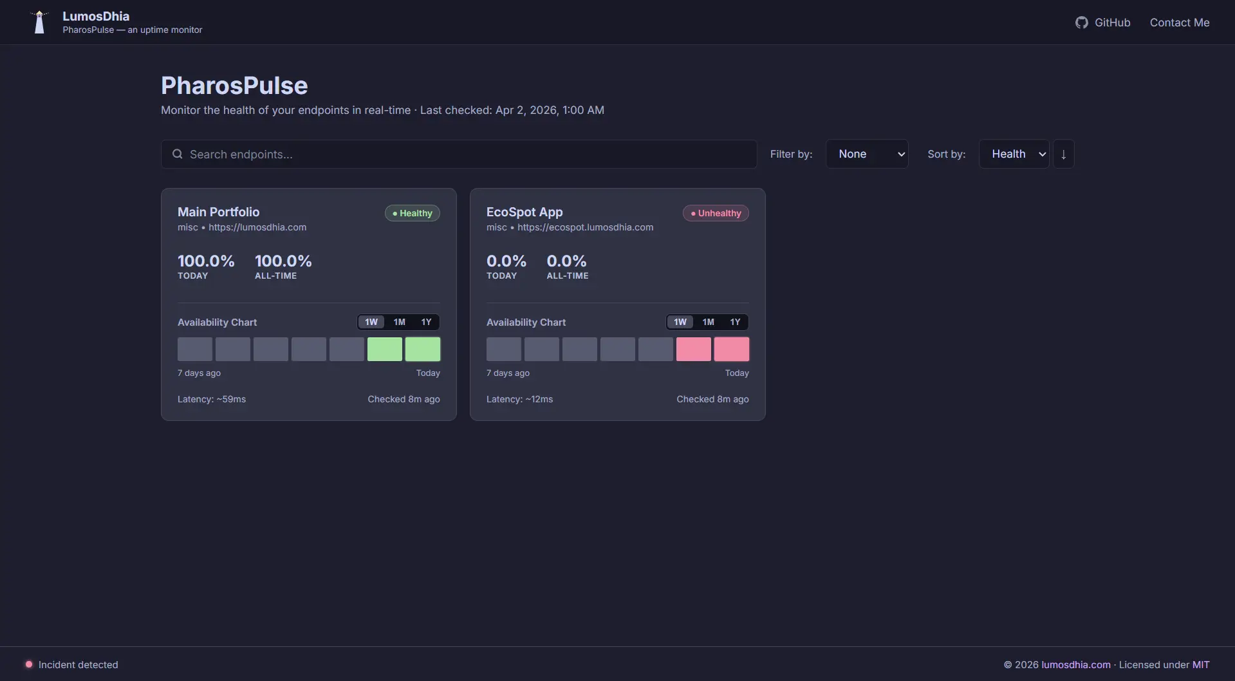The image size is (1235, 681).
Task: Open the MIT license link
Action: click(1200, 664)
